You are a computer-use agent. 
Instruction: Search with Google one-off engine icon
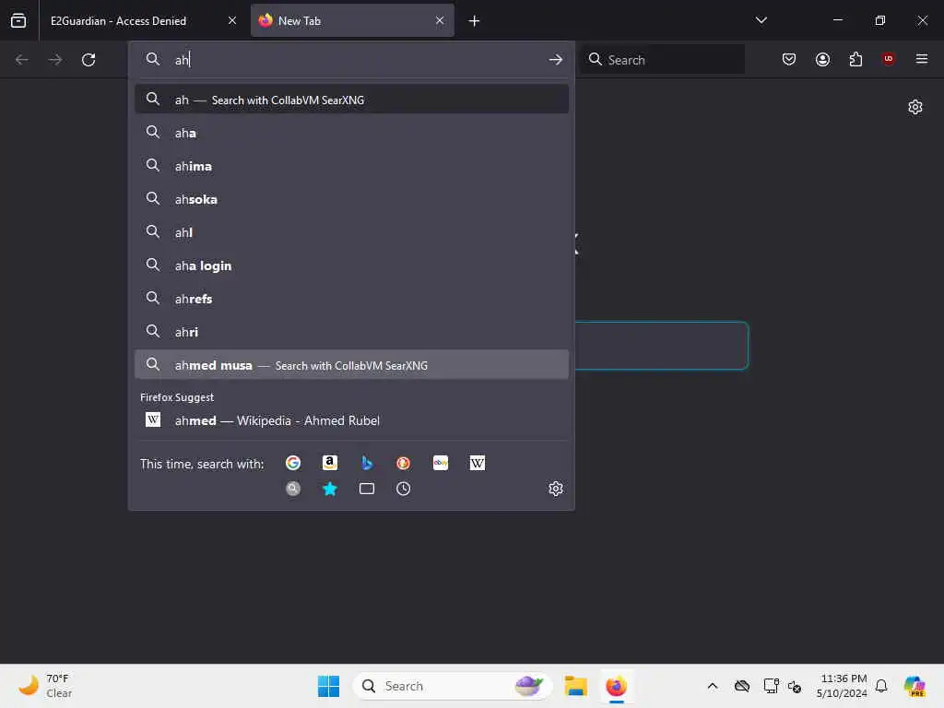coord(293,463)
